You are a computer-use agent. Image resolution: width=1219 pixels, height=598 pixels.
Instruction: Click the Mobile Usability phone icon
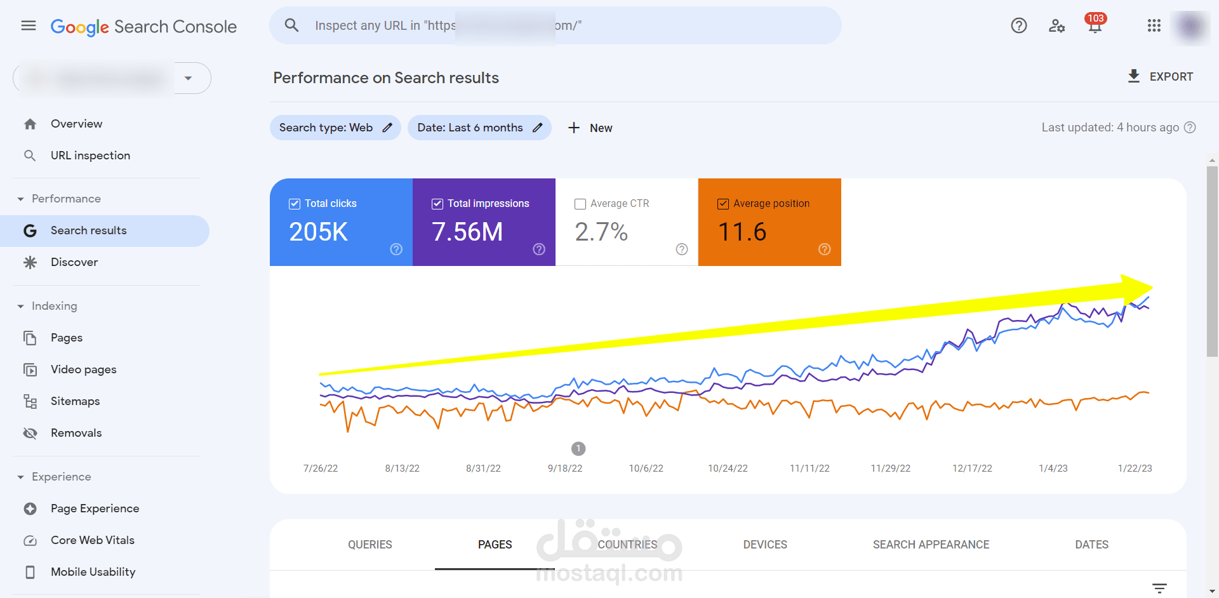point(30,572)
